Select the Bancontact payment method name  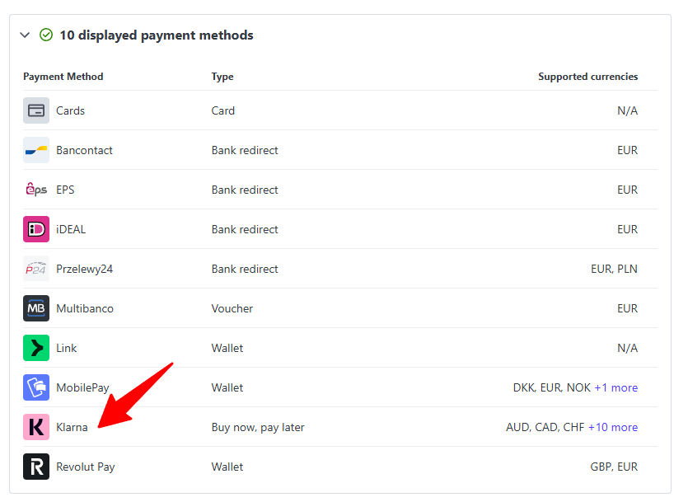coord(84,150)
